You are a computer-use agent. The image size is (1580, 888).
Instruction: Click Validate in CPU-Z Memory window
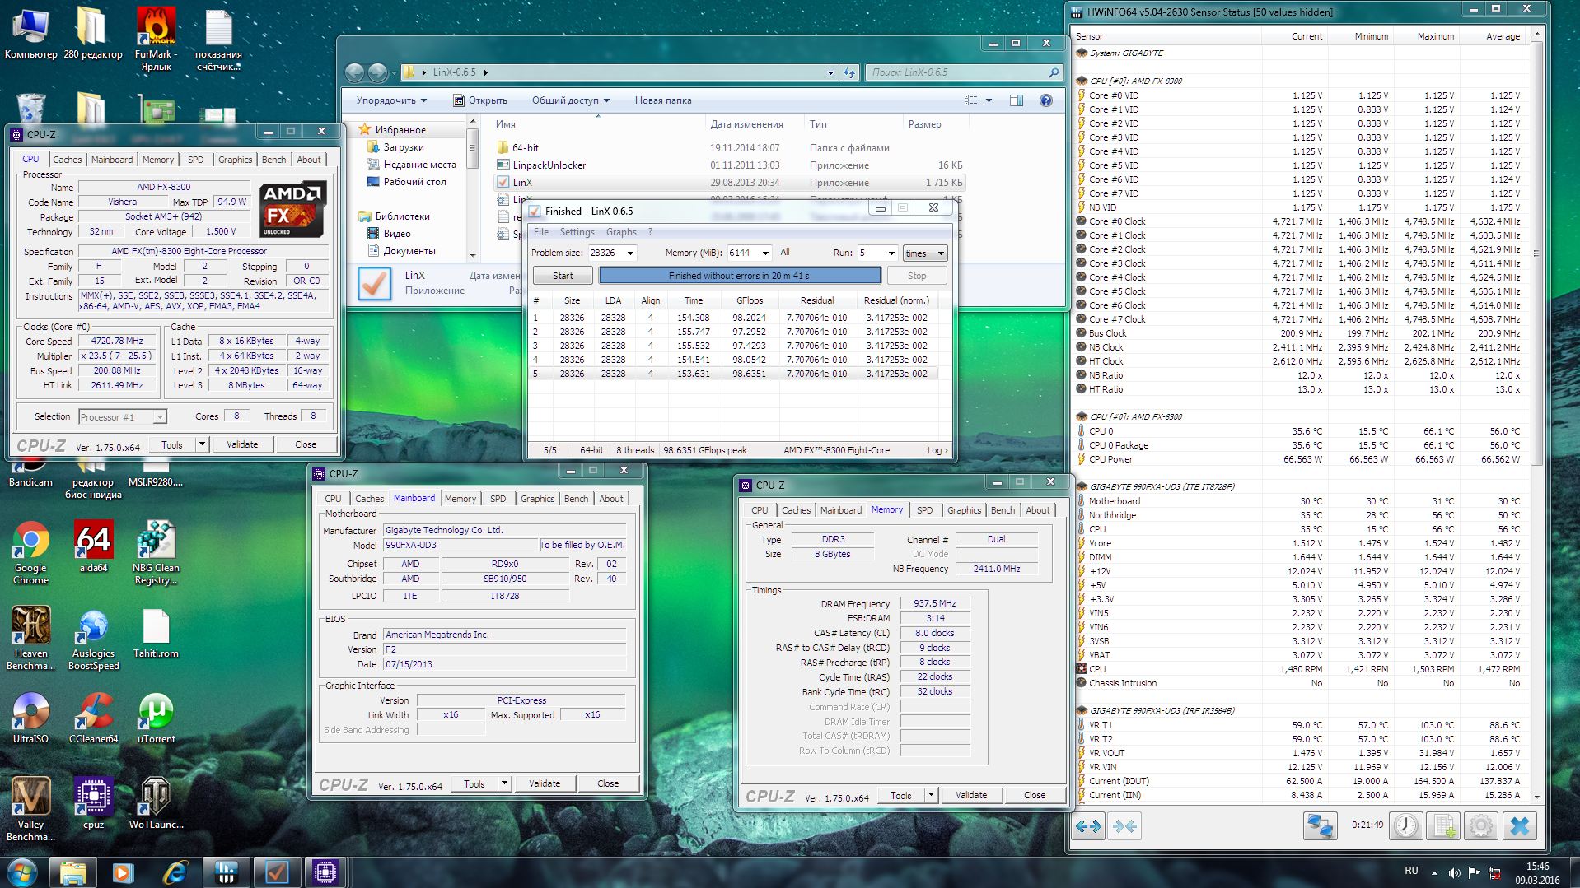point(971,795)
